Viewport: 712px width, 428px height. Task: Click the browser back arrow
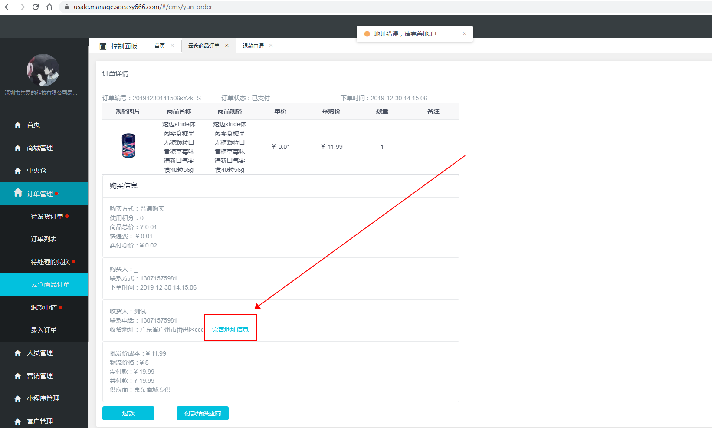point(8,7)
